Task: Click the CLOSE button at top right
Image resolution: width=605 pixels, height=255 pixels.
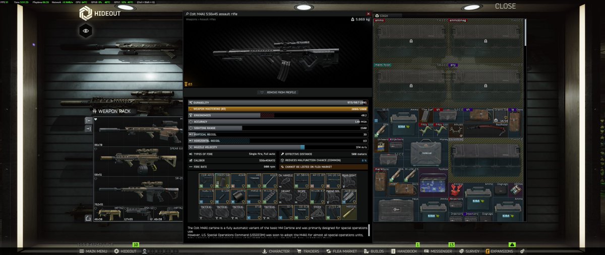Action: [505, 6]
